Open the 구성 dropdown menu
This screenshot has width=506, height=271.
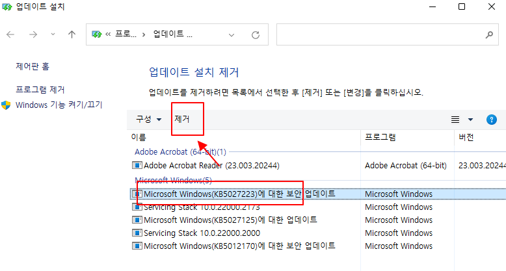coord(148,120)
